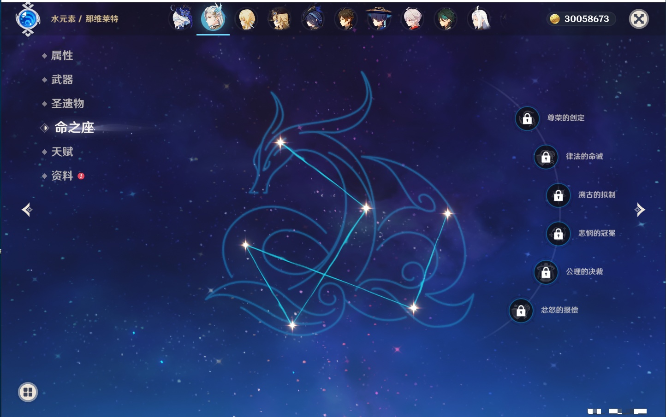Select Neuvillette's highlighted avatar

(x=213, y=18)
